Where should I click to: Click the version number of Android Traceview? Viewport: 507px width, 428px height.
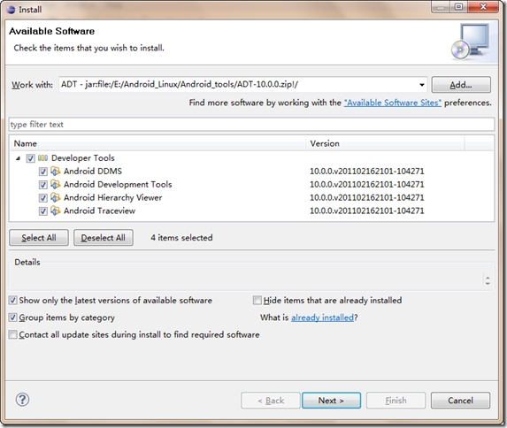click(367, 210)
